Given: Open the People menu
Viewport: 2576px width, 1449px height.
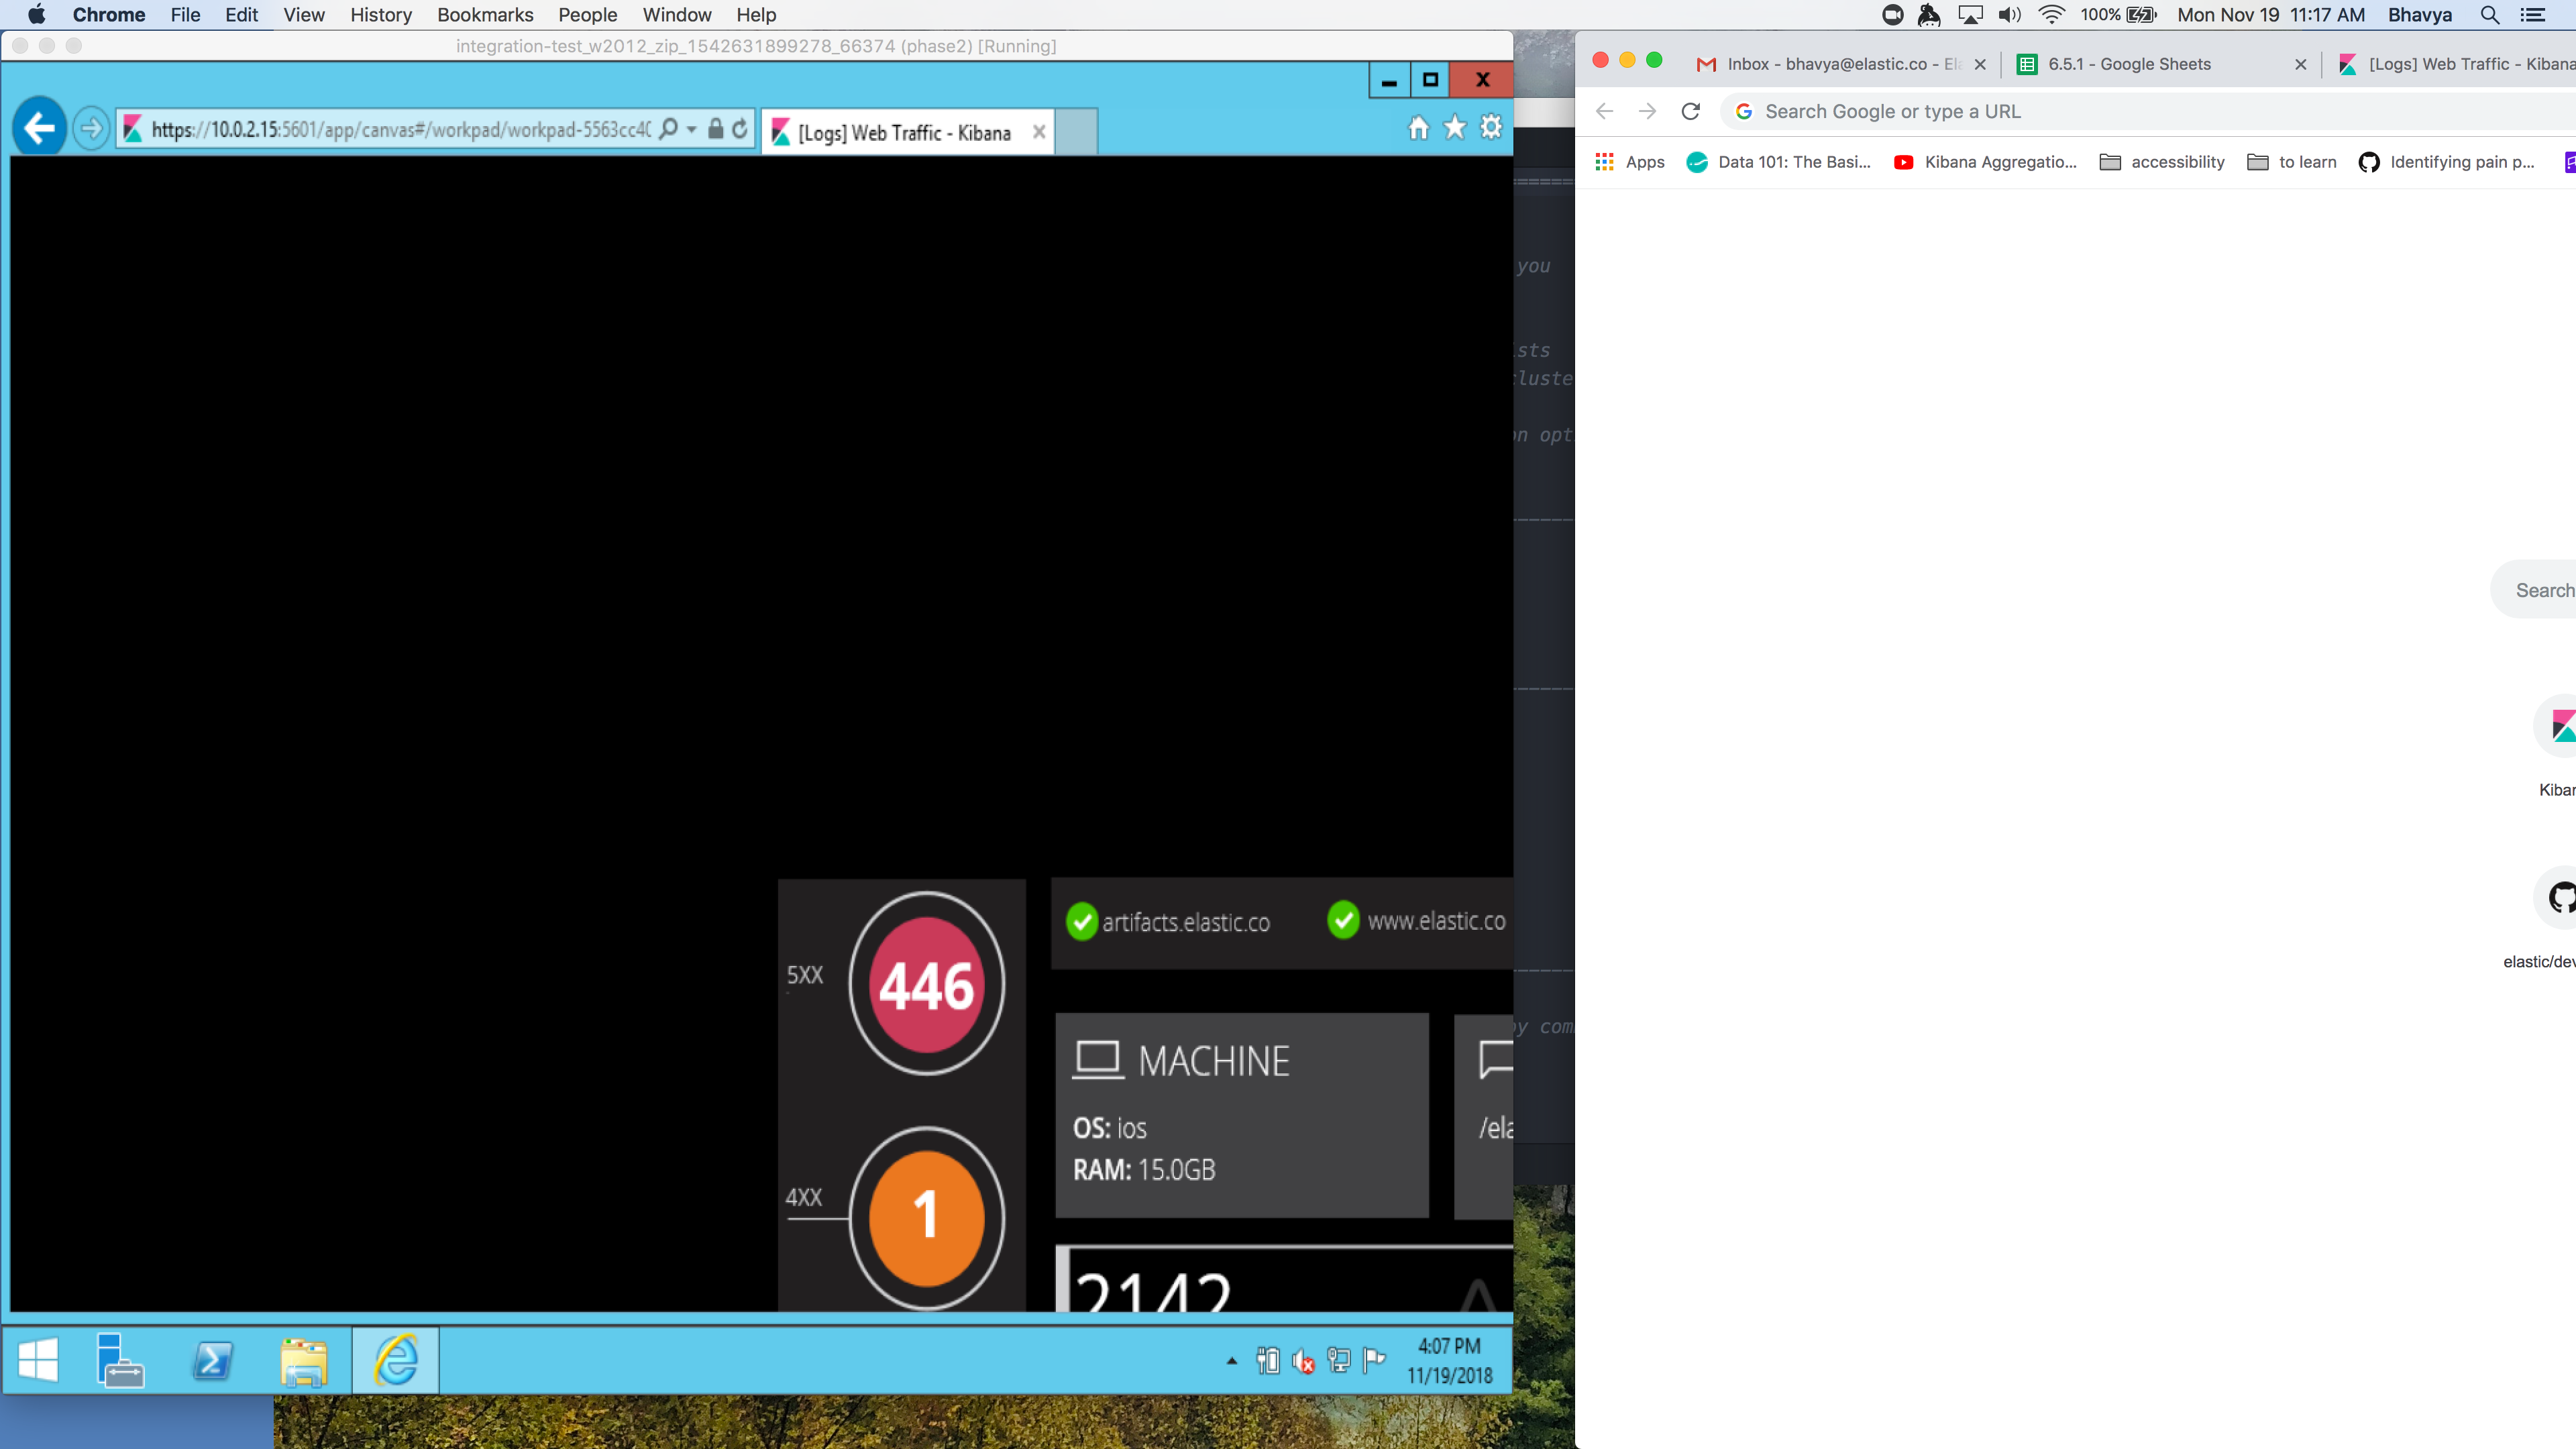Looking at the screenshot, I should coord(587,15).
